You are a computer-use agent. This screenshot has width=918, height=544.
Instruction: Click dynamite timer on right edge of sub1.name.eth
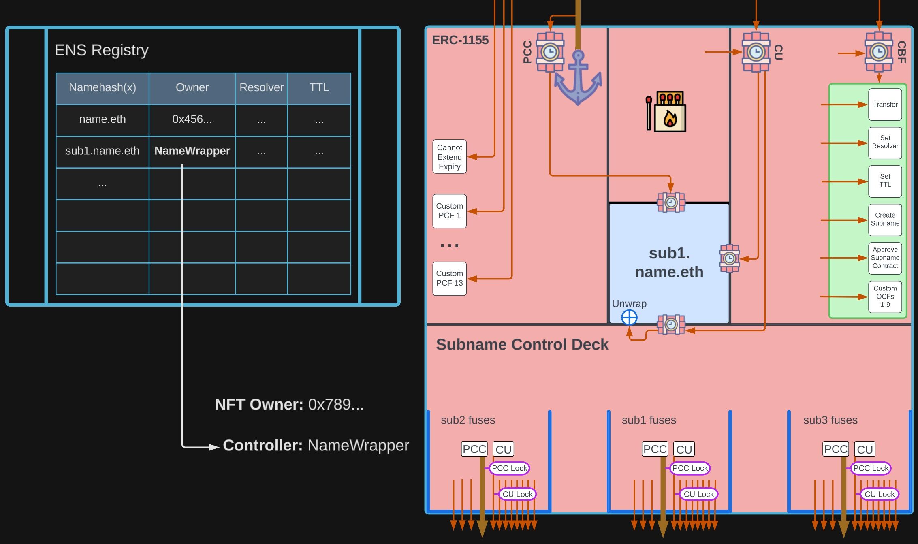(729, 258)
